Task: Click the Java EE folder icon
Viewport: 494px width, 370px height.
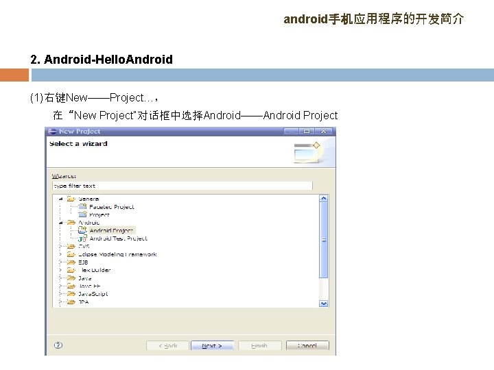Action: pyautogui.click(x=71, y=286)
